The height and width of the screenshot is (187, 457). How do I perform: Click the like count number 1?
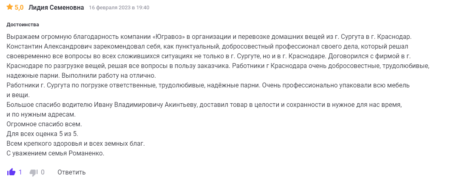tap(20, 172)
